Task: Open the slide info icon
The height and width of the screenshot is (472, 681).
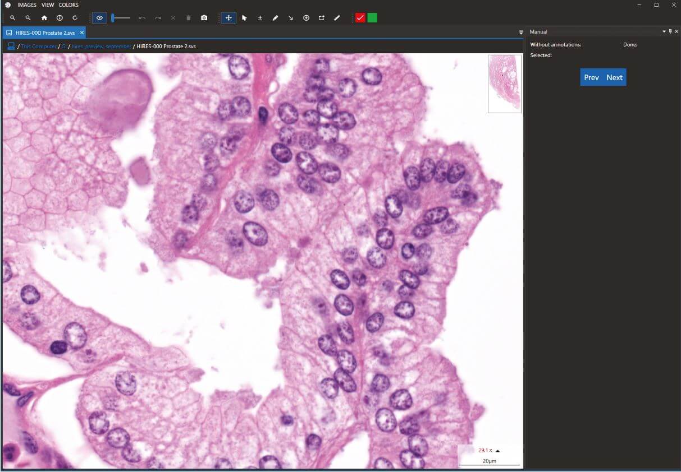Action: [60, 18]
